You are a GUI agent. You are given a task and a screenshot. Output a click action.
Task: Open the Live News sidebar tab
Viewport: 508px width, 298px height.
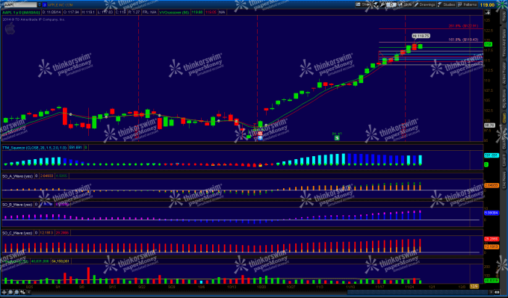(x=504, y=181)
